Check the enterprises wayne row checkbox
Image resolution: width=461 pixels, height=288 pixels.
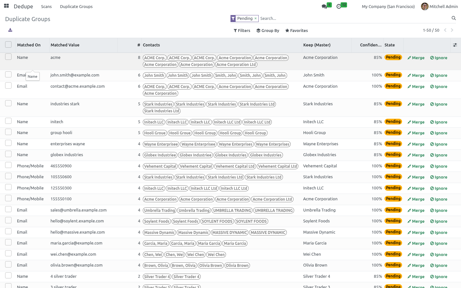coord(8,143)
